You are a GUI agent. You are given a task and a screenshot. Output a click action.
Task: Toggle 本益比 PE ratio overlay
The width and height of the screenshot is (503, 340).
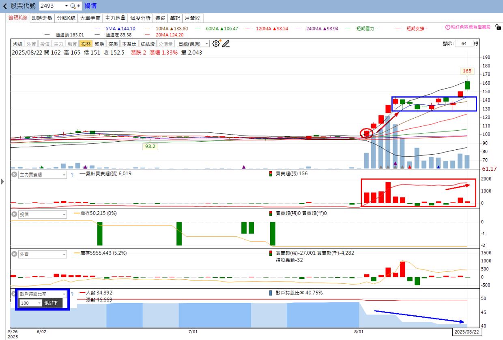129,44
